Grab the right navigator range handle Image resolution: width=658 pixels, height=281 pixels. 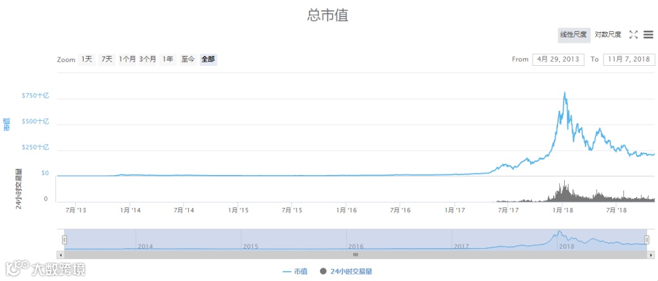click(x=646, y=240)
